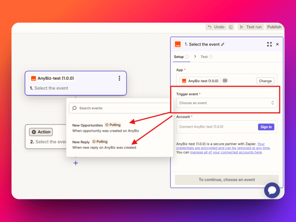
Task: Click the Change app button
Action: pos(265,81)
